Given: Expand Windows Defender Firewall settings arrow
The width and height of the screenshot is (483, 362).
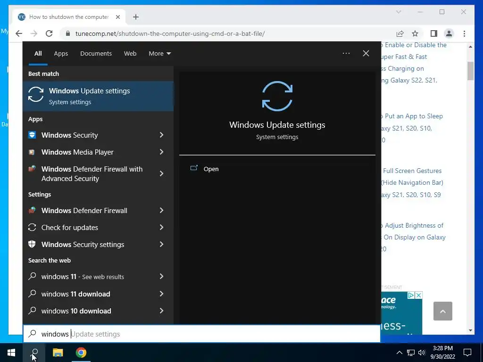Looking at the screenshot, I should 161,210.
